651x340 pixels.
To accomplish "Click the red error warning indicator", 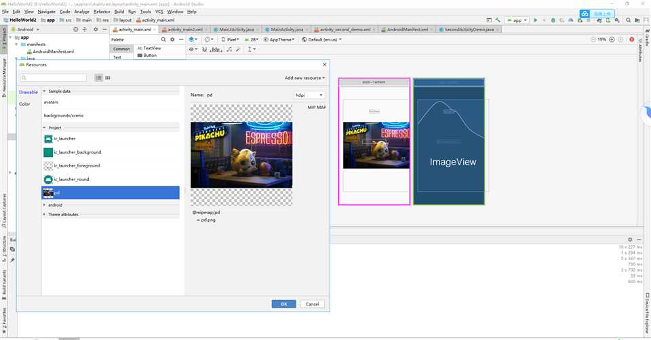I will (x=631, y=39).
